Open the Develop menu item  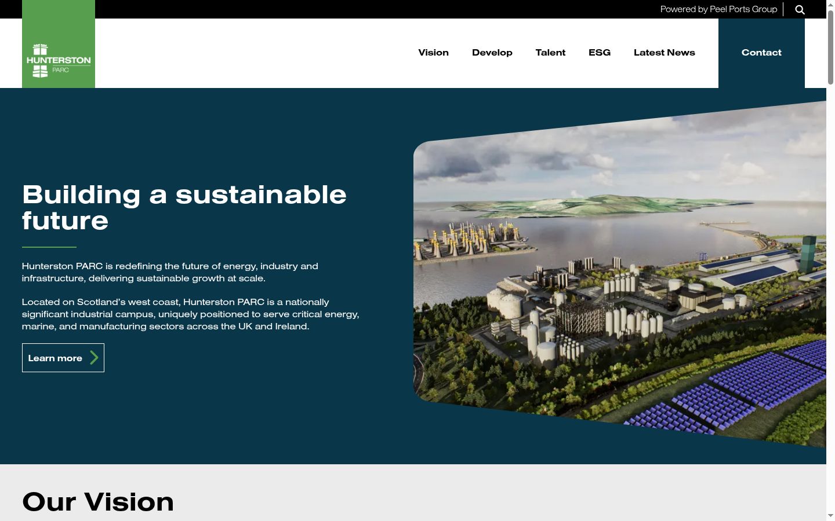[x=492, y=52]
